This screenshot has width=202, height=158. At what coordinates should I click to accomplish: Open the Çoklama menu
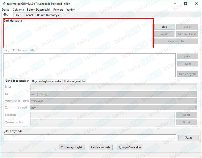(x=18, y=10)
